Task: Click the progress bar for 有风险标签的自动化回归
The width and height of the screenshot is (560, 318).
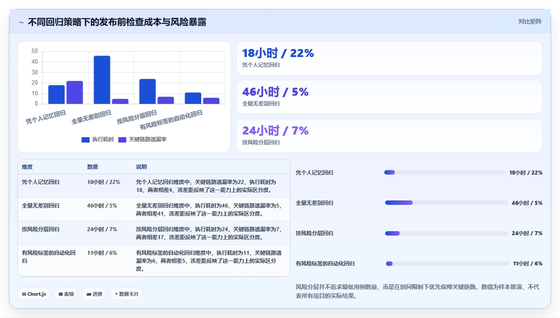Action: coord(448,264)
